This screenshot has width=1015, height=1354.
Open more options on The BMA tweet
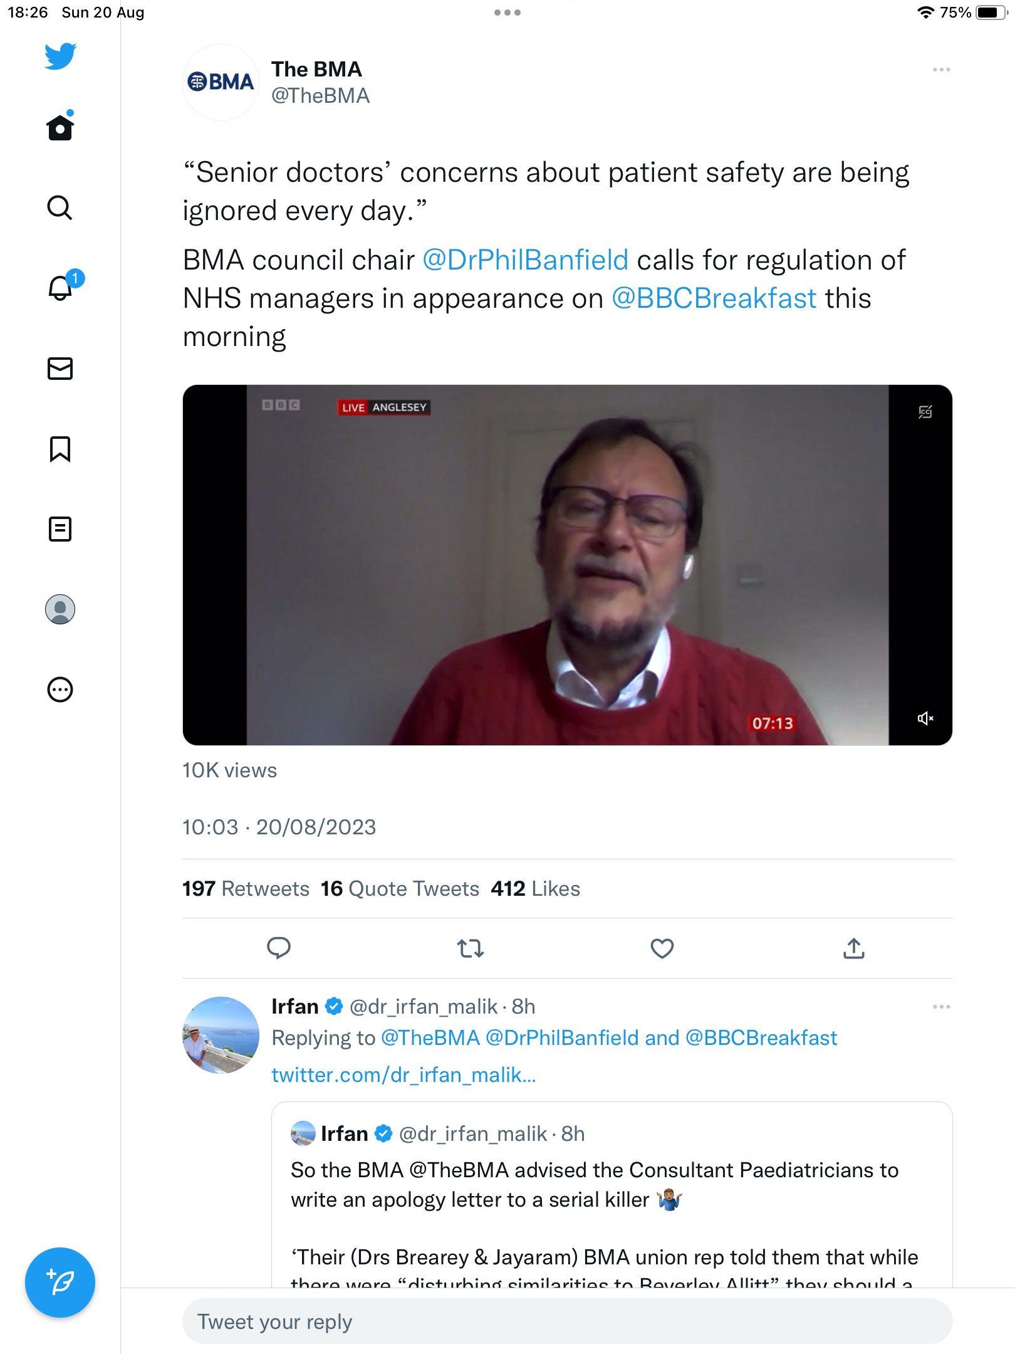[x=941, y=70]
